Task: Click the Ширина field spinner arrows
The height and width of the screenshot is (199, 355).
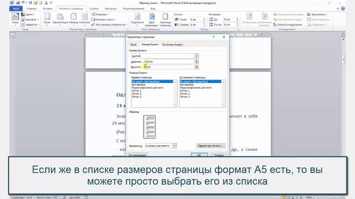Action: (x=196, y=61)
